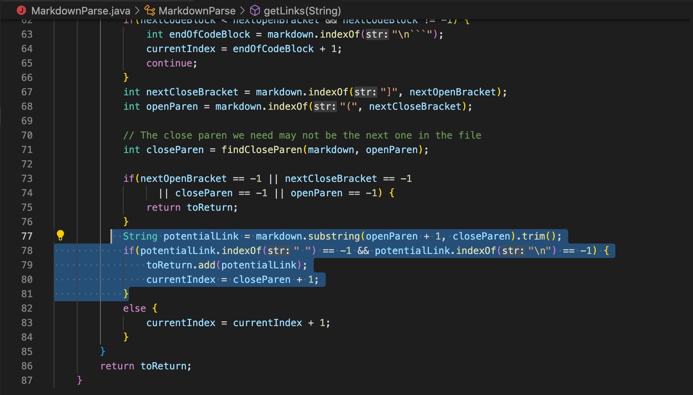This screenshot has height=395, width=693.
Task: Click the closing brace on line 85
Action: 103,352
